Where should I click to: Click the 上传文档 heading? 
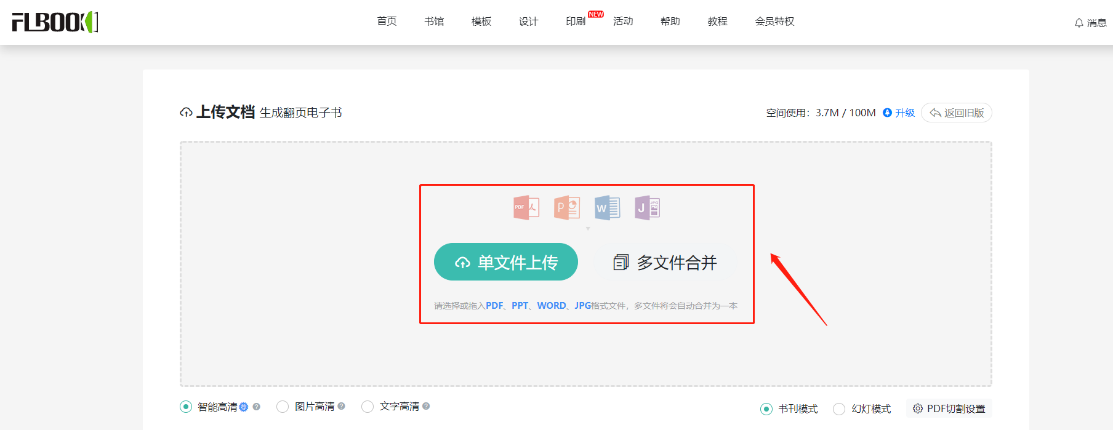[x=225, y=112]
